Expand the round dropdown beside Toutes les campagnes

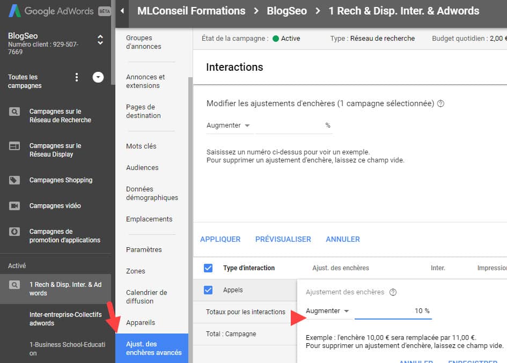pyautogui.click(x=98, y=77)
